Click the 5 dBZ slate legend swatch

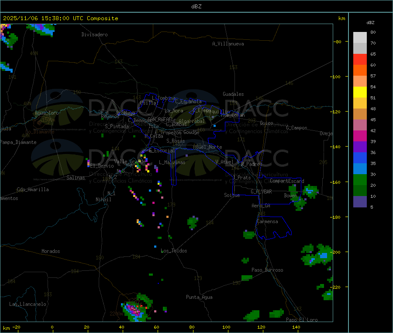pos(360,201)
